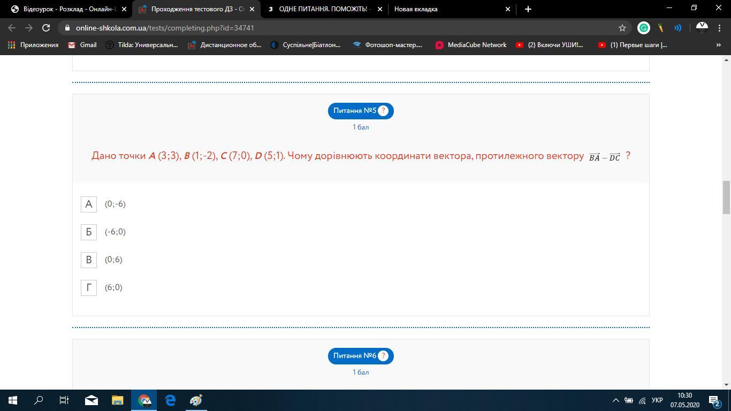The width and height of the screenshot is (731, 411).
Task: Click the pencil extension icon
Action: click(661, 28)
